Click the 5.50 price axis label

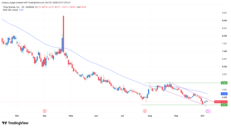coord(224,74)
